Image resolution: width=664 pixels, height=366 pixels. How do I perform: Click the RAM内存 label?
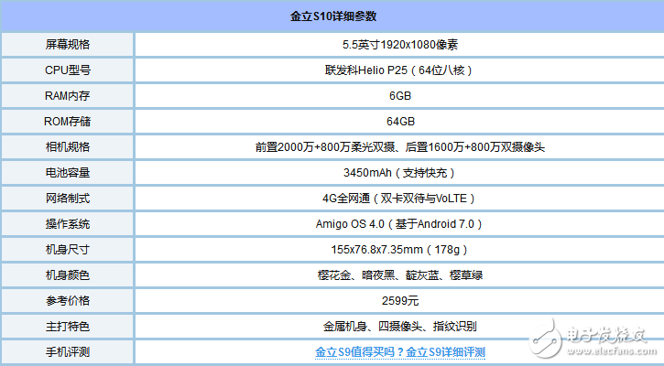click(68, 96)
